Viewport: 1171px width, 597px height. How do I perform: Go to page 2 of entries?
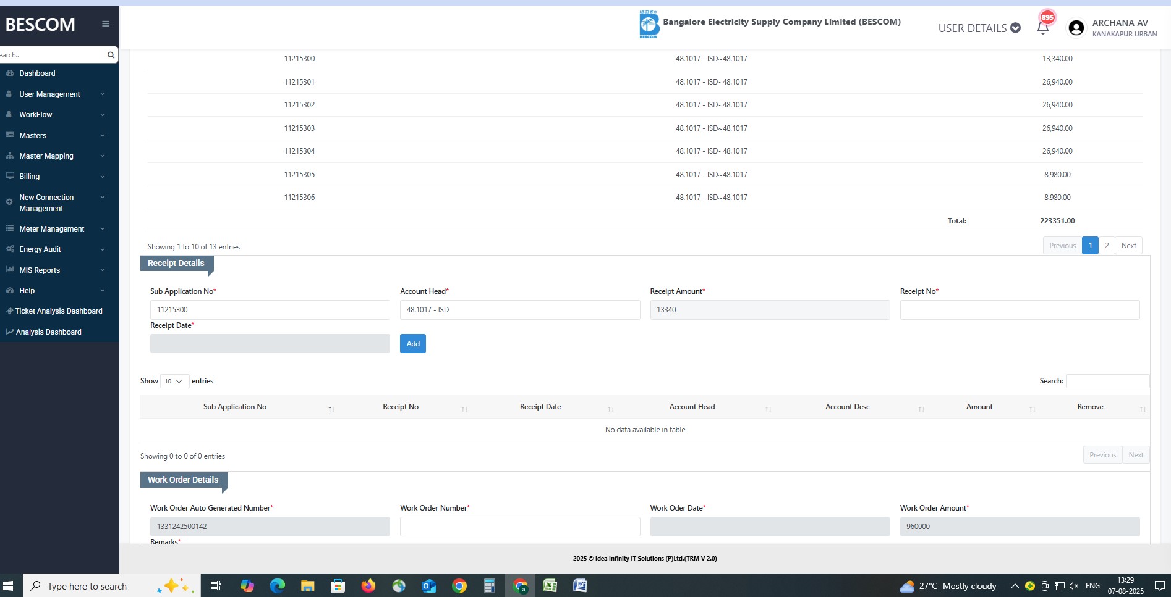pos(1107,246)
